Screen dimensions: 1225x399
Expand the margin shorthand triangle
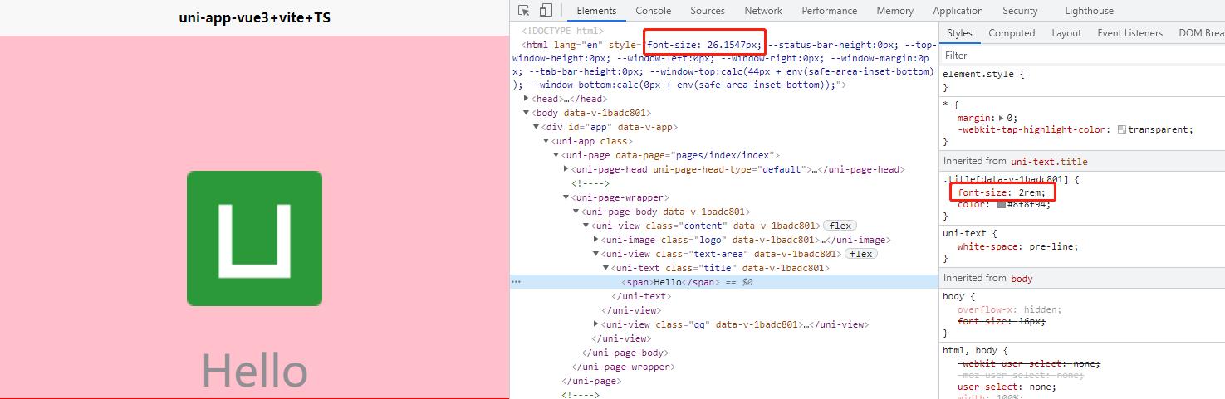1002,118
